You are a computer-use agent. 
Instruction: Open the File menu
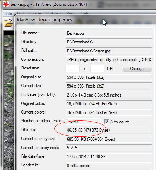9,13
